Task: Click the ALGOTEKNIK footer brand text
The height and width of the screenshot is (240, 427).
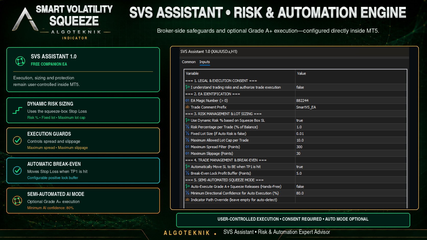Action: click(x=187, y=233)
